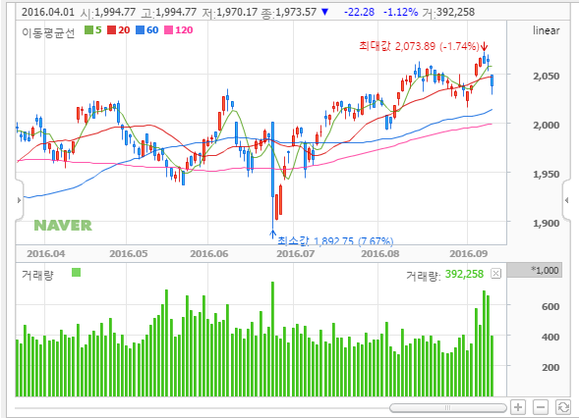Click the 거래량 392,258 volume value
580x418 pixels.
(x=444, y=275)
